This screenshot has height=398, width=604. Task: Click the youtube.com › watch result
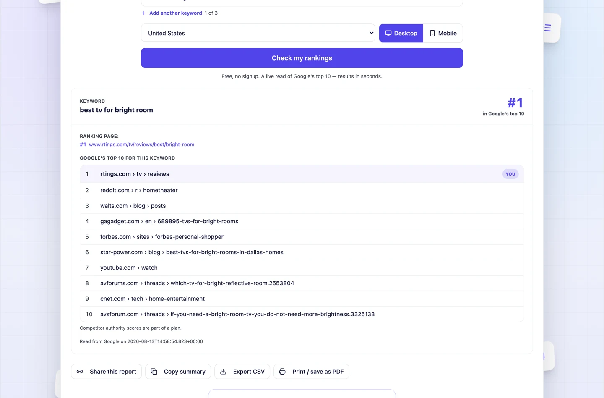click(x=302, y=268)
